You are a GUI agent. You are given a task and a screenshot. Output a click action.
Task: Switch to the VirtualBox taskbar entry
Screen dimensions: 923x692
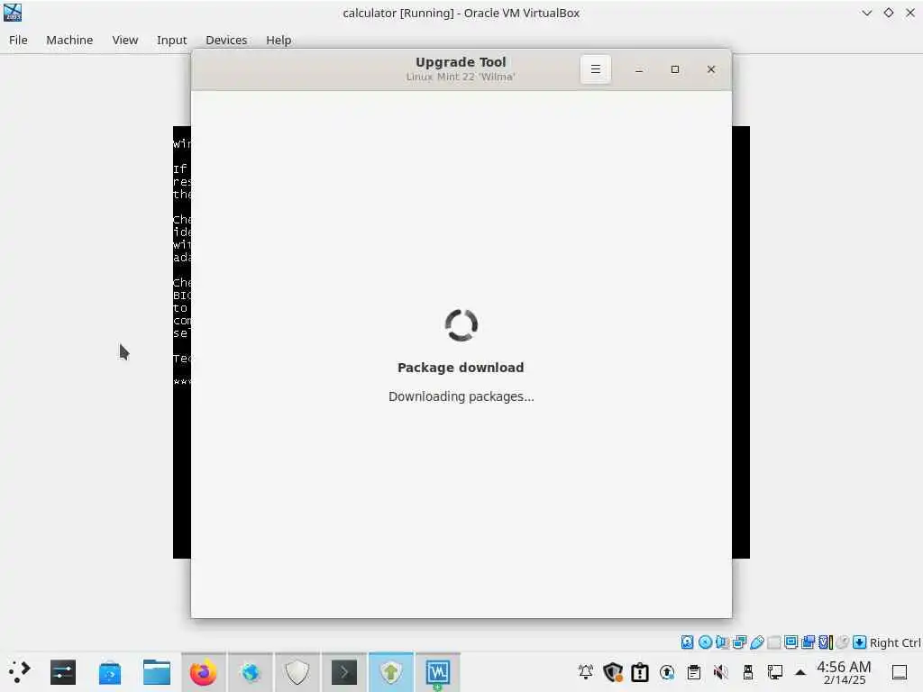pyautogui.click(x=438, y=672)
